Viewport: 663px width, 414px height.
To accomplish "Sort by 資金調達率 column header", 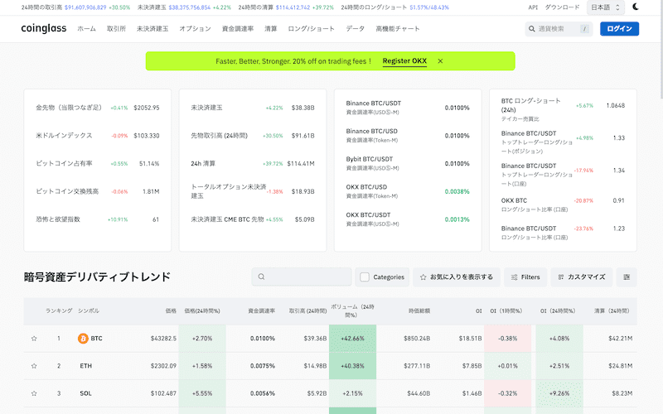I will pyautogui.click(x=261, y=311).
